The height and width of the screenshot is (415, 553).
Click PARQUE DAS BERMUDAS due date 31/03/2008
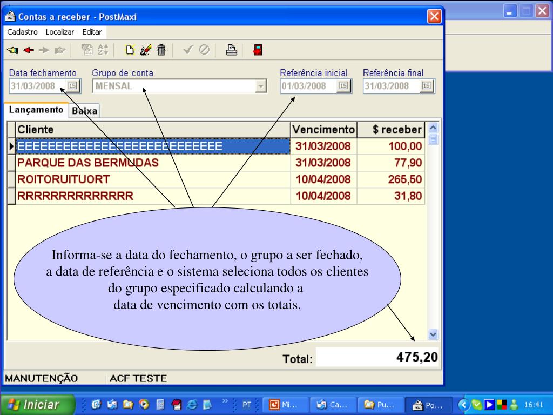[323, 163]
